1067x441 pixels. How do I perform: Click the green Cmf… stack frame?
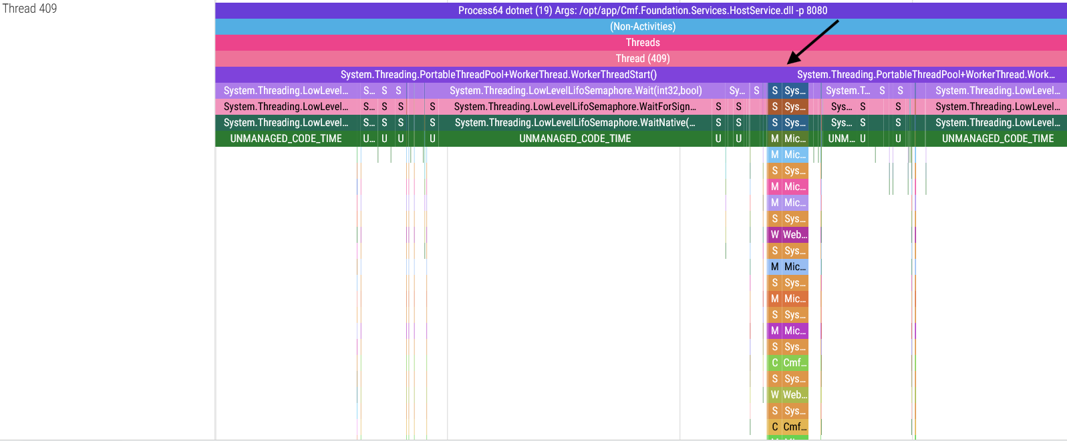click(794, 363)
